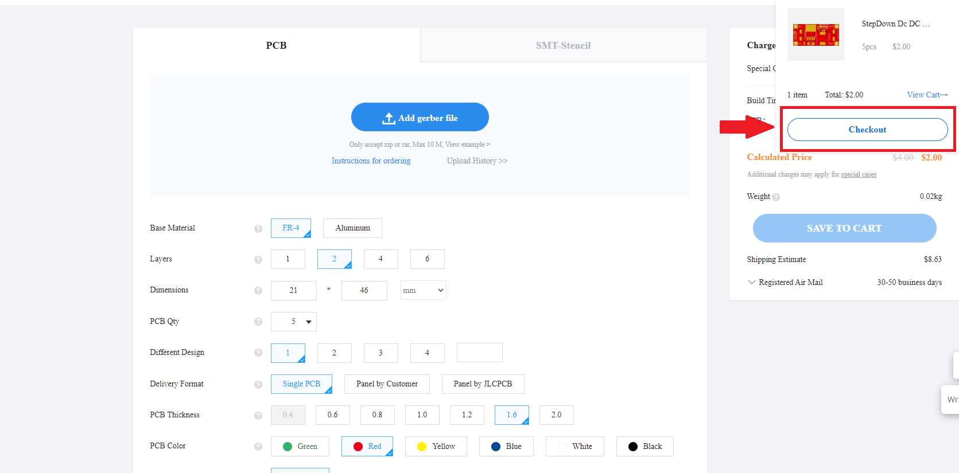This screenshot has height=473, width=959.
Task: Open help for Delivery Format
Action: tap(258, 384)
